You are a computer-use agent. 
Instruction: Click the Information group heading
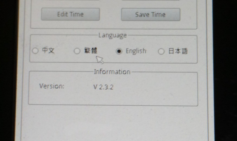click(x=112, y=72)
